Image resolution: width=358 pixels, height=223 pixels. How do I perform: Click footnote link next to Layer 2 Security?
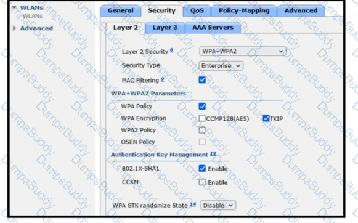[x=172, y=51]
